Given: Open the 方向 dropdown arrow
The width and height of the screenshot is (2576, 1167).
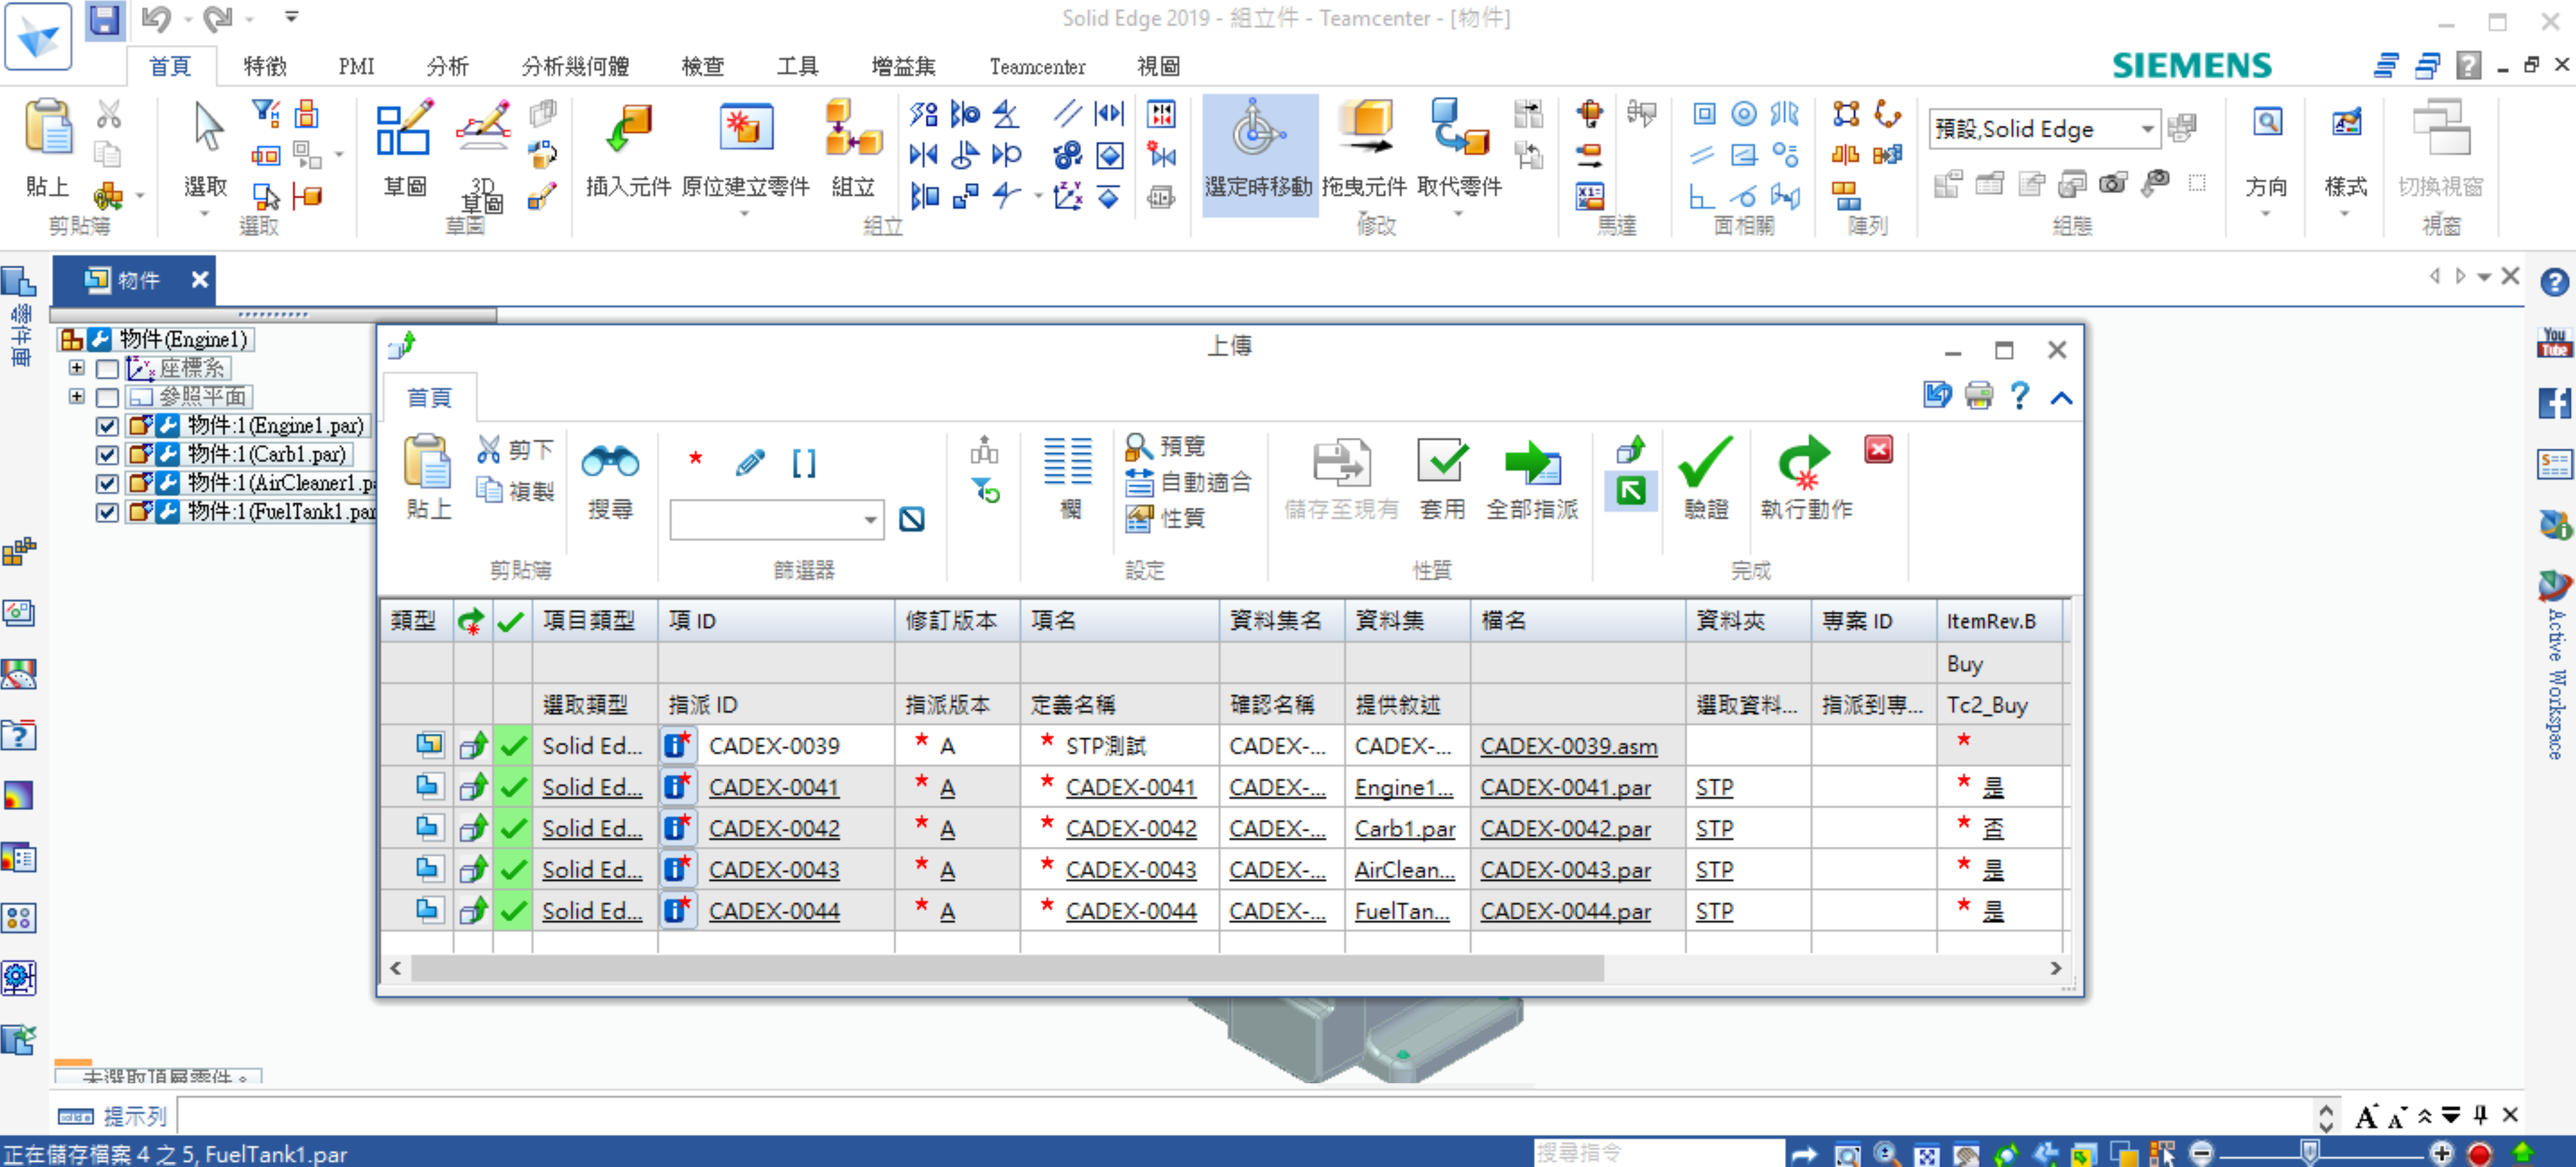Looking at the screenshot, I should point(2266,213).
